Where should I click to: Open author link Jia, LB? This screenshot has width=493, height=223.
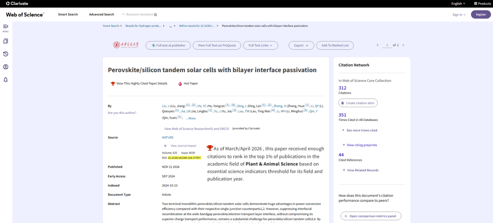[x=185, y=111]
